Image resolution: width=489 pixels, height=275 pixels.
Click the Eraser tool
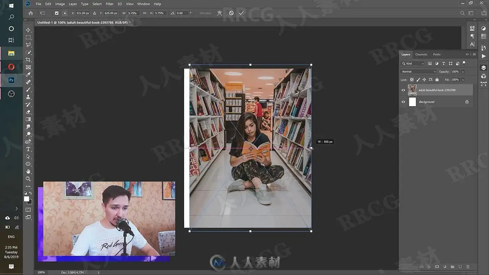coord(28,112)
